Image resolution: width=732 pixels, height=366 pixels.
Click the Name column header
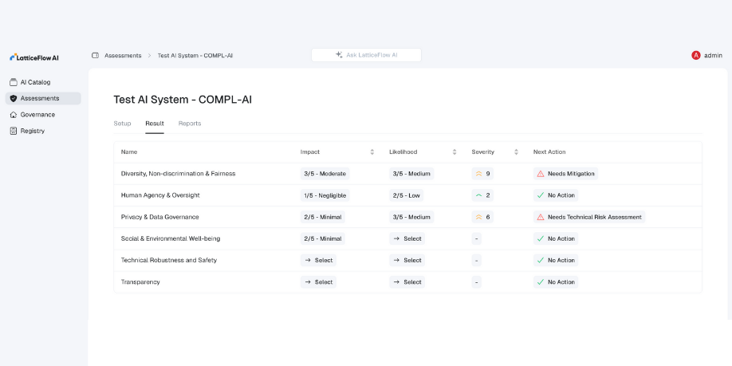129,152
